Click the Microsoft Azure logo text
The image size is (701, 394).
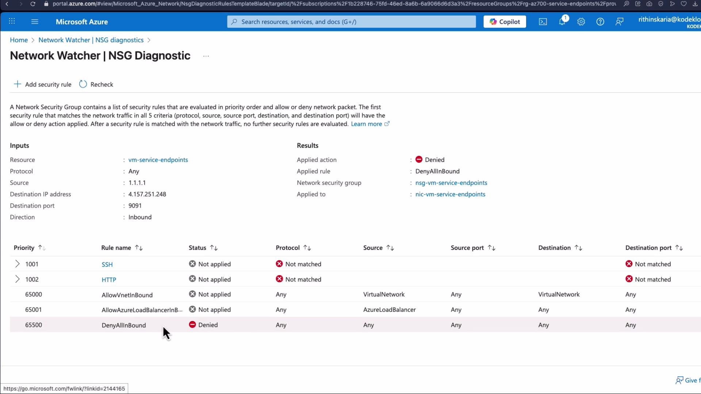(x=82, y=22)
